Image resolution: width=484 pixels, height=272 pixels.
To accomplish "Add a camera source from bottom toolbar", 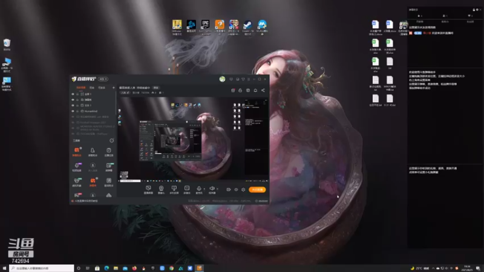I will [x=161, y=189].
